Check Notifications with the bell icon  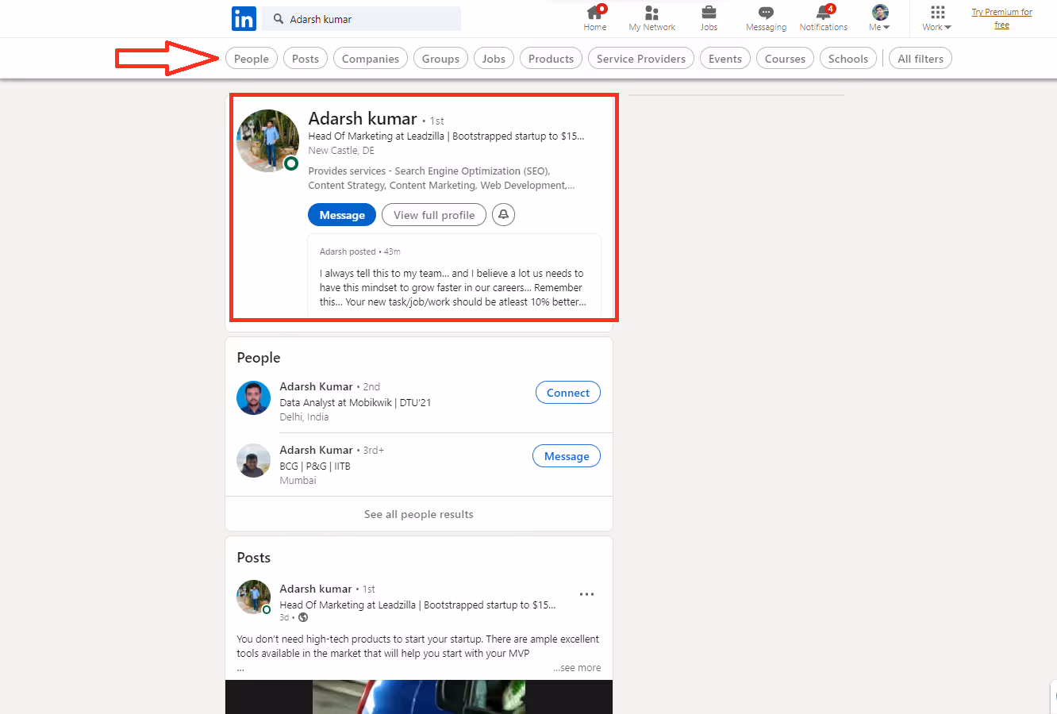pos(823,16)
